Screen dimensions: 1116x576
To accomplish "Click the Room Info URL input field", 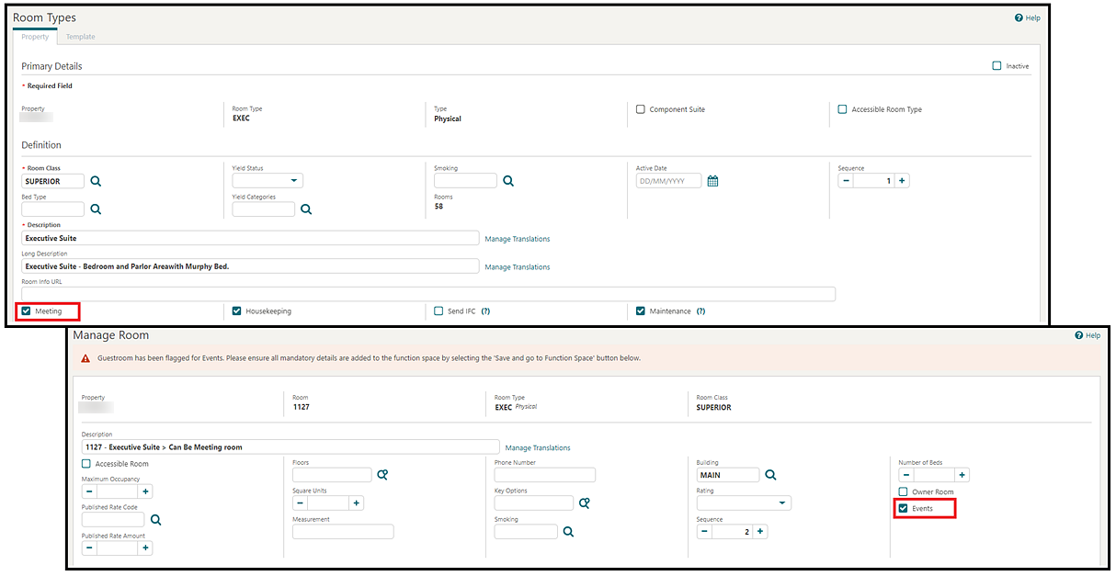I will 427,294.
